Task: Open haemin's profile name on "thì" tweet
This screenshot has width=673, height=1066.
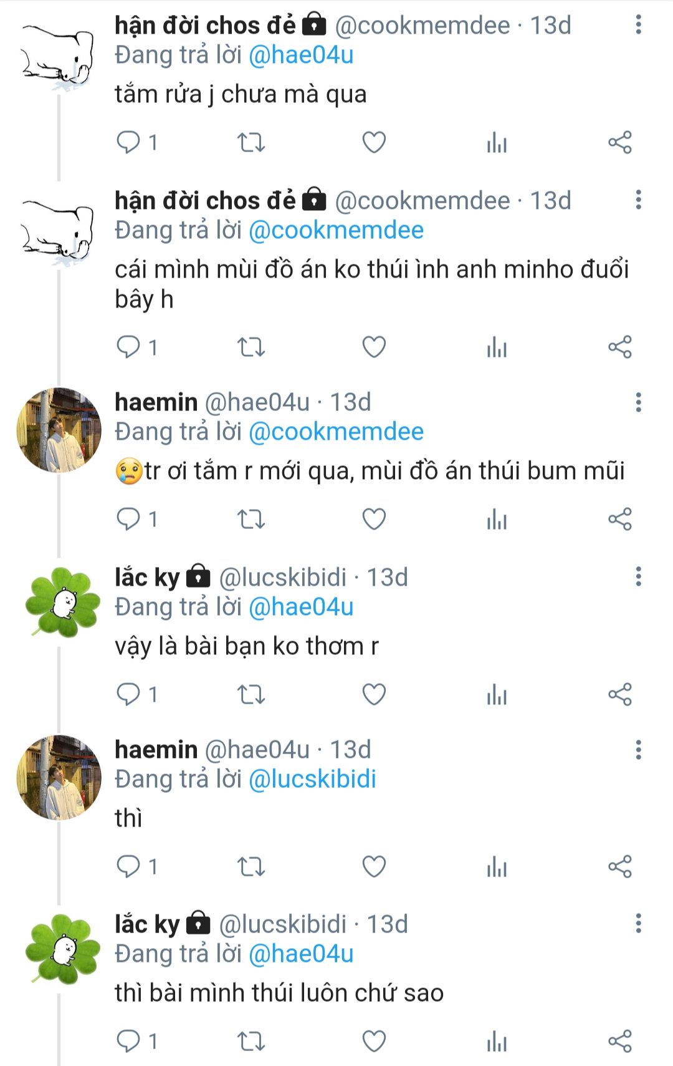Action: [x=156, y=750]
